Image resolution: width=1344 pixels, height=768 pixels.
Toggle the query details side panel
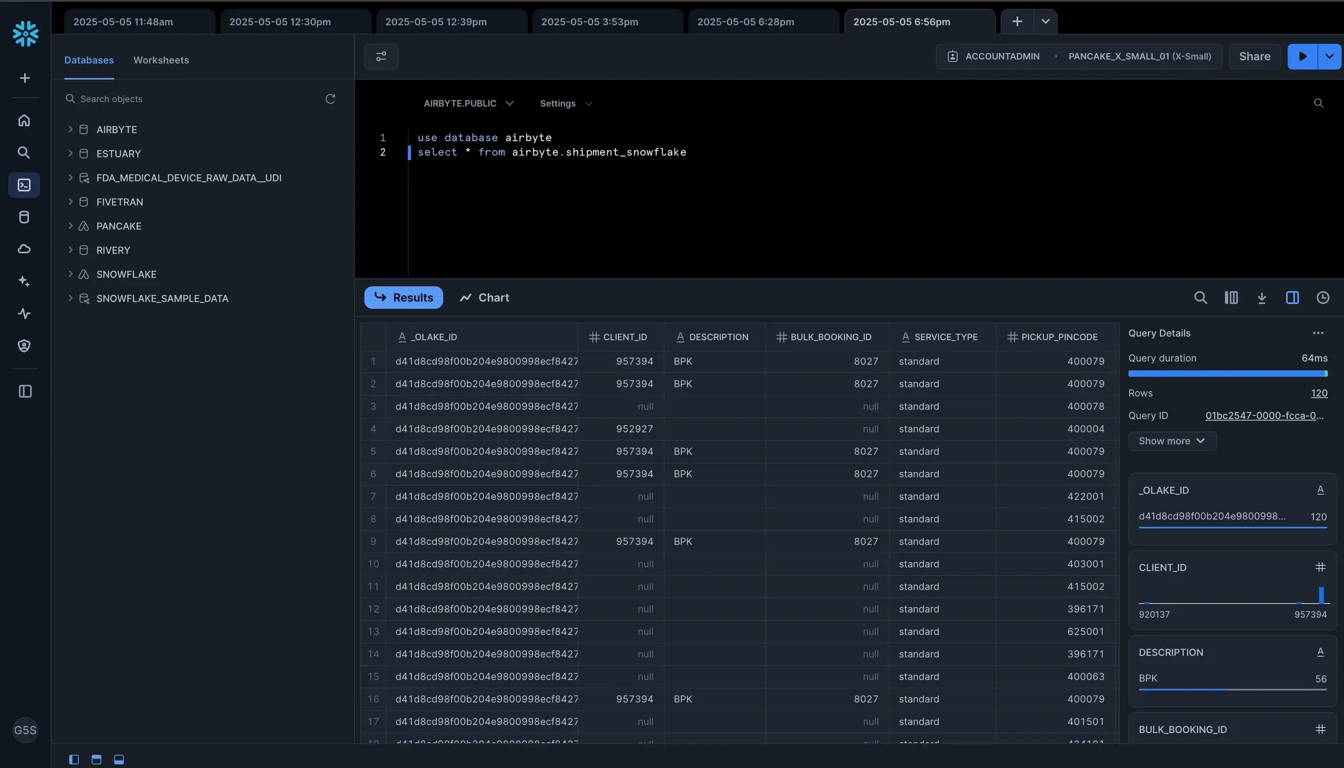coord(1292,298)
